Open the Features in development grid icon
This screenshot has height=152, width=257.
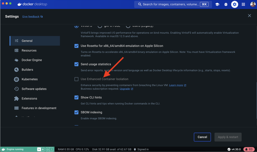coord(16,108)
